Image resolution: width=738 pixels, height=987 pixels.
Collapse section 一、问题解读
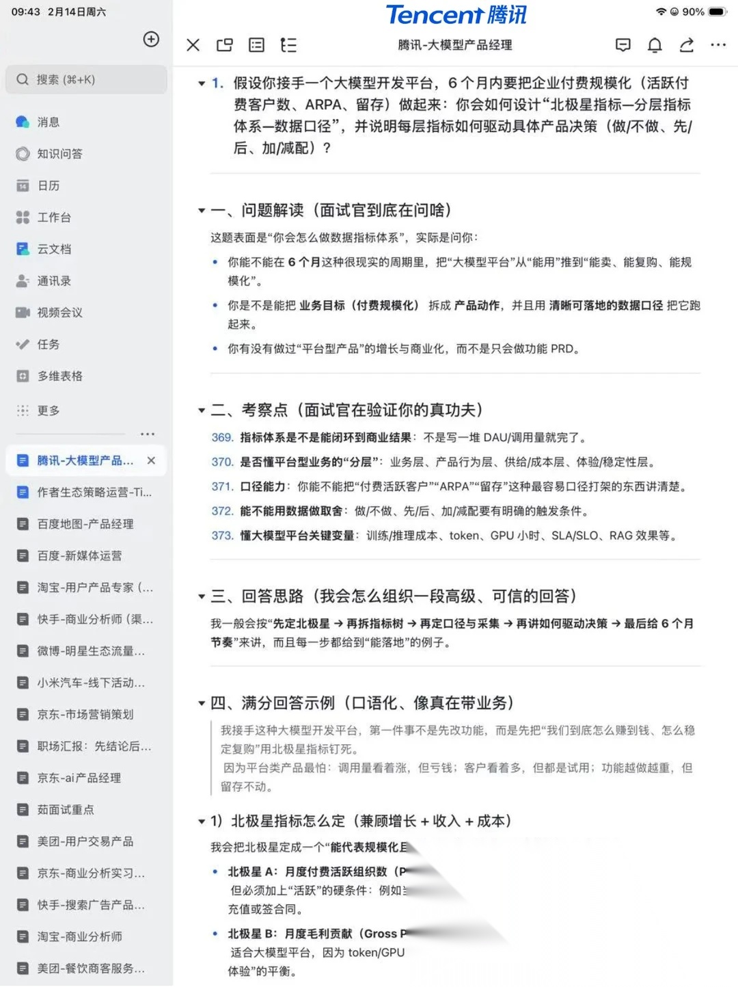coord(202,211)
